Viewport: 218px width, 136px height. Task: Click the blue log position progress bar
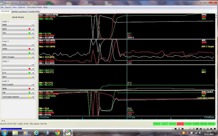(x=11, y=128)
